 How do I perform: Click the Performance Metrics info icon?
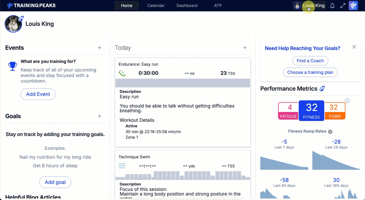(x=347, y=101)
